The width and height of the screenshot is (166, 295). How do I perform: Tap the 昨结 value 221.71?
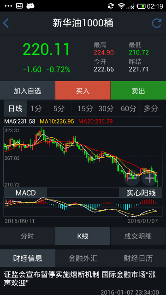138,69
